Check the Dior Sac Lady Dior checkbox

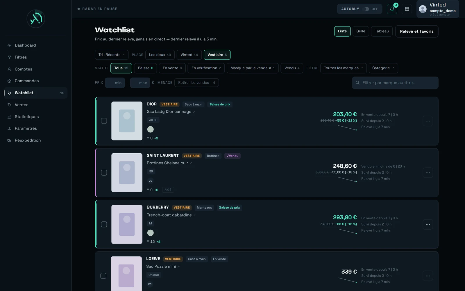click(104, 121)
